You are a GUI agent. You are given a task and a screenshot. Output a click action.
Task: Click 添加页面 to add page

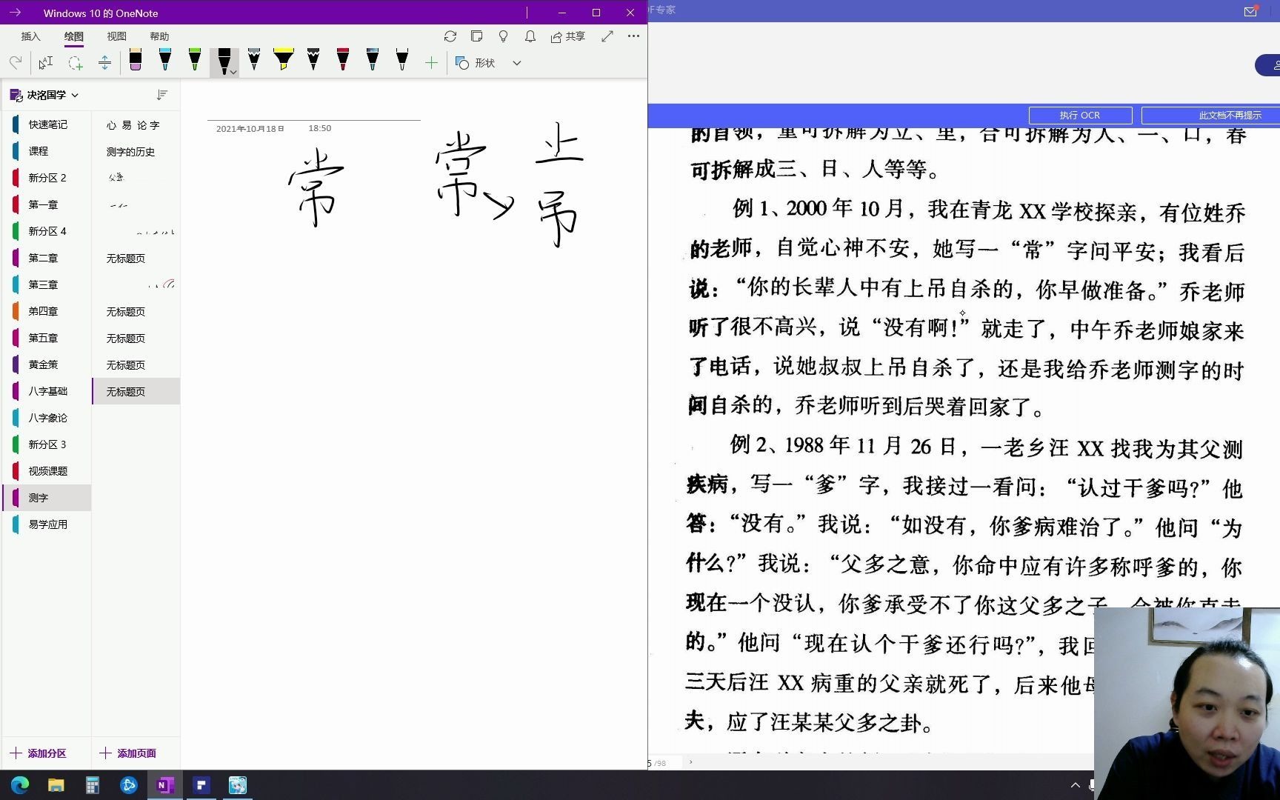(127, 753)
